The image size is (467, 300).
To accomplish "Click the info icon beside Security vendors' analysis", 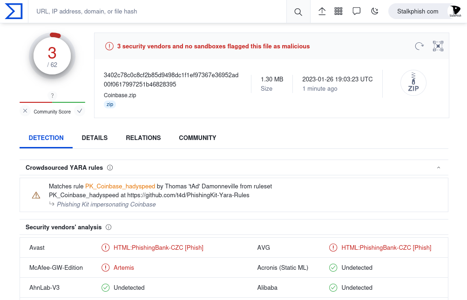I will (x=108, y=227).
